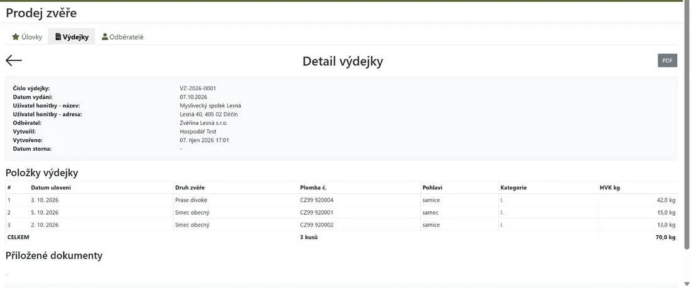The height and width of the screenshot is (288, 691).
Task: Click the Prodej zvěře page title
Action: (41, 13)
